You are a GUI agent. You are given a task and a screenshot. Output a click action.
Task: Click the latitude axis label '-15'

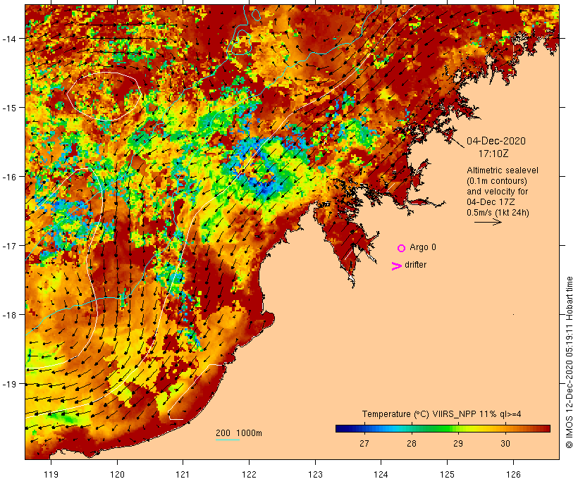(x=9, y=108)
